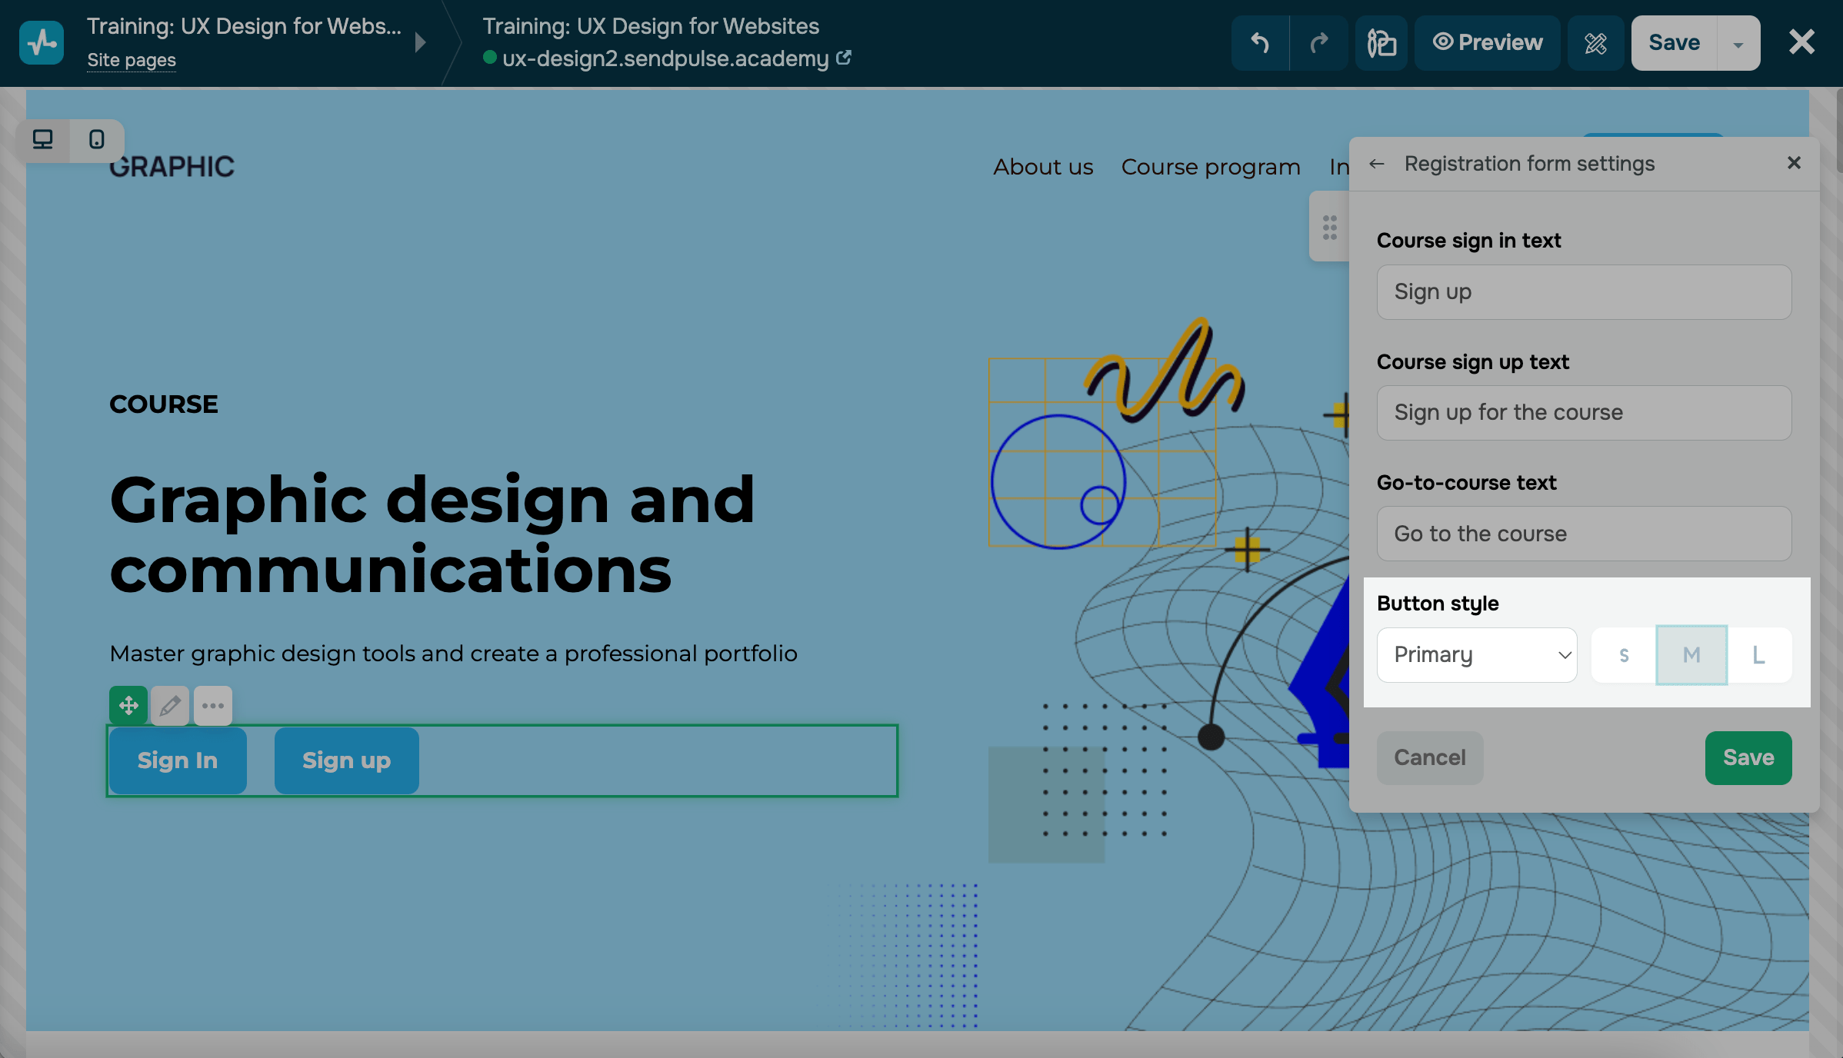Screen dimensions: 1843x1058
Task: Switch to desktop view icon
Action: 43,140
